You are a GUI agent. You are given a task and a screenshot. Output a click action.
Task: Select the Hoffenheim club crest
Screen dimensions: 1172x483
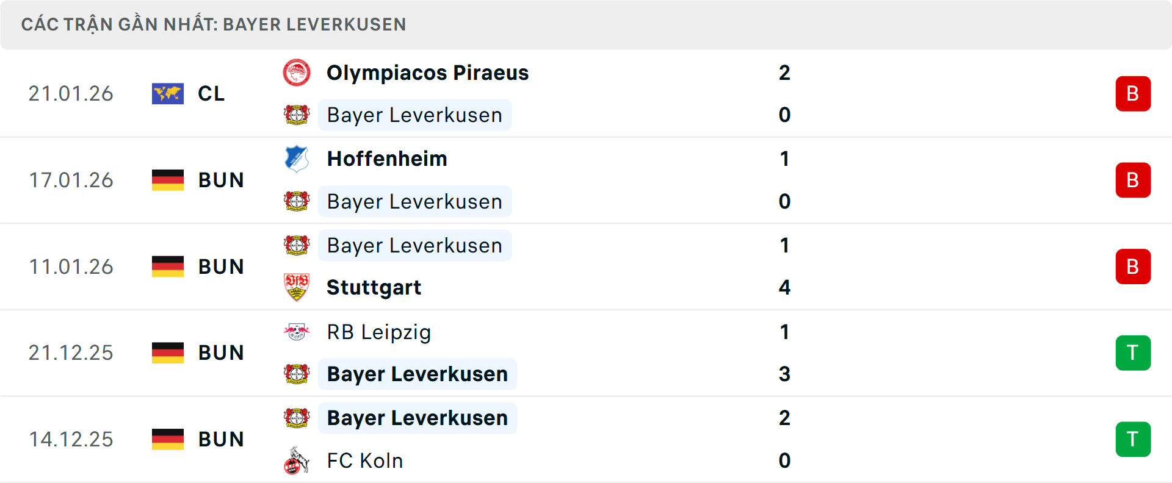(297, 158)
